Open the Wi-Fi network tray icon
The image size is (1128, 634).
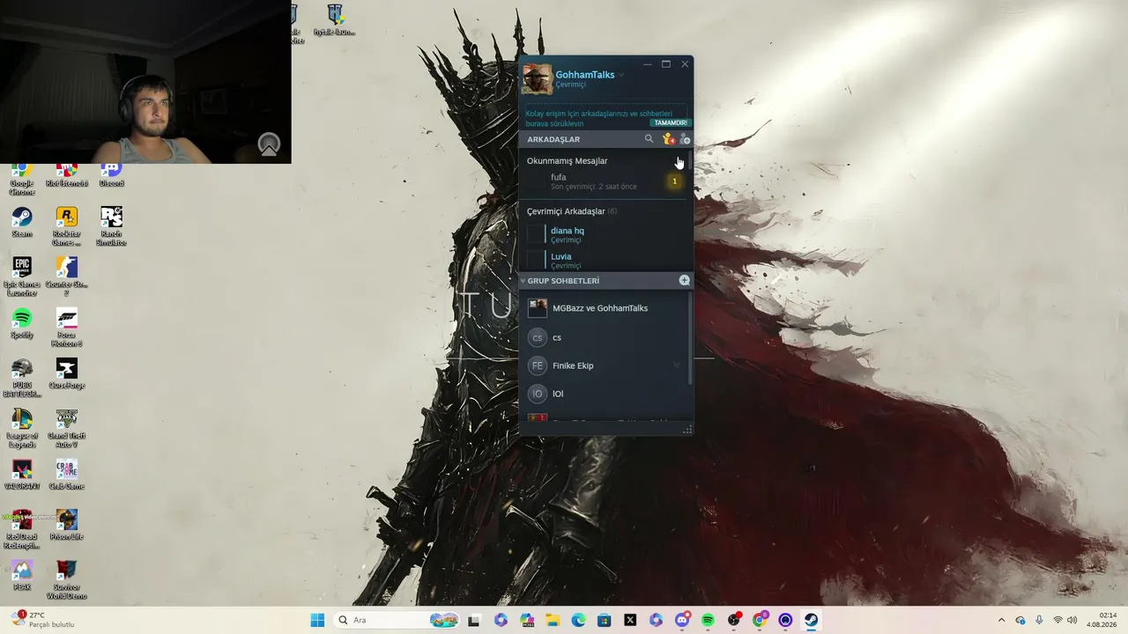[x=1057, y=620]
